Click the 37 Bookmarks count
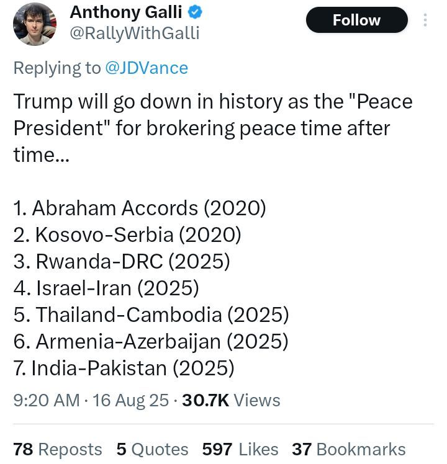The image size is (447, 464). pos(348,449)
